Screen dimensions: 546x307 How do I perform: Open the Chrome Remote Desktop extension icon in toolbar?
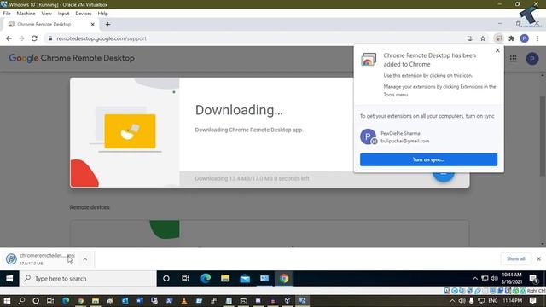tap(498, 38)
